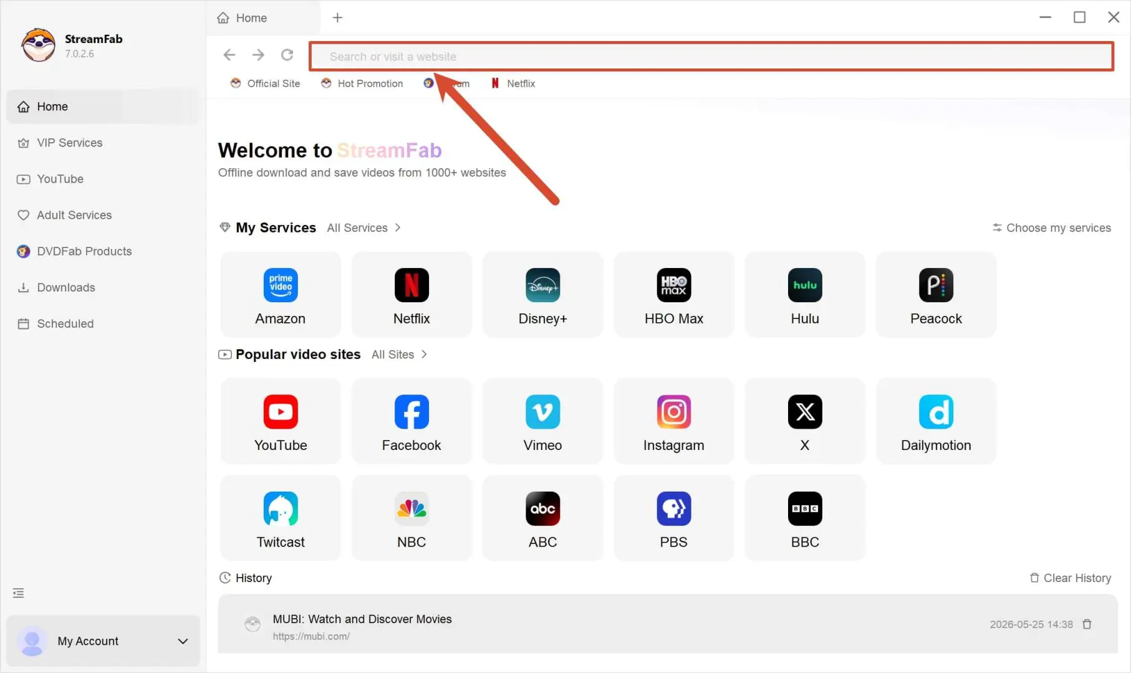Open the https://mubi.com/ URL text
1131x673 pixels.
coord(311,636)
